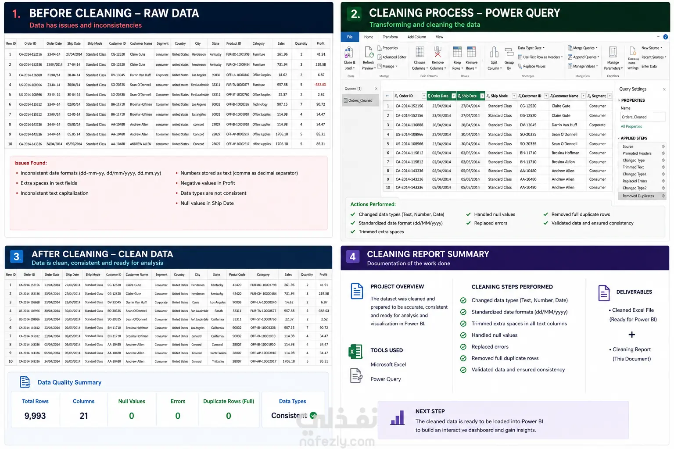674x449 pixels.
Task: Click the Remove Columns icon
Action: (x=437, y=52)
